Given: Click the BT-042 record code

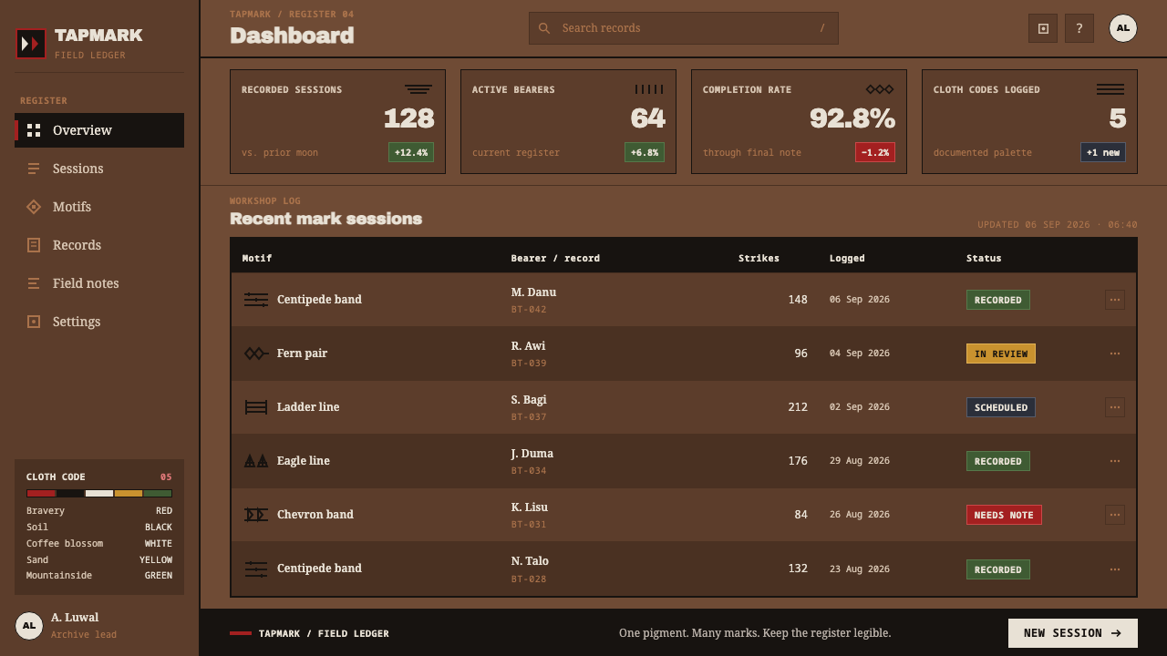Looking at the screenshot, I should (529, 310).
